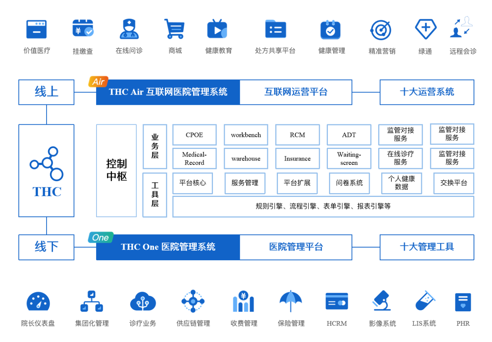Select the 医院管理平台 label
The width and height of the screenshot is (492, 342).
(x=296, y=247)
